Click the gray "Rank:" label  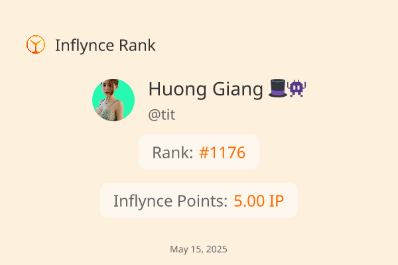(x=173, y=152)
